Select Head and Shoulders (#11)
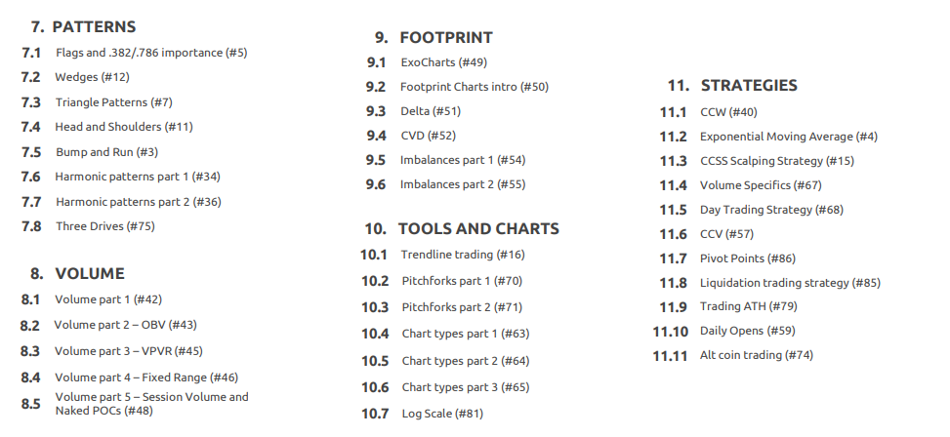The width and height of the screenshot is (950, 437). click(x=124, y=127)
